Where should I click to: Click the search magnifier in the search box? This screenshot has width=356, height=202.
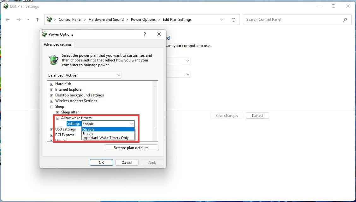pos(345,20)
